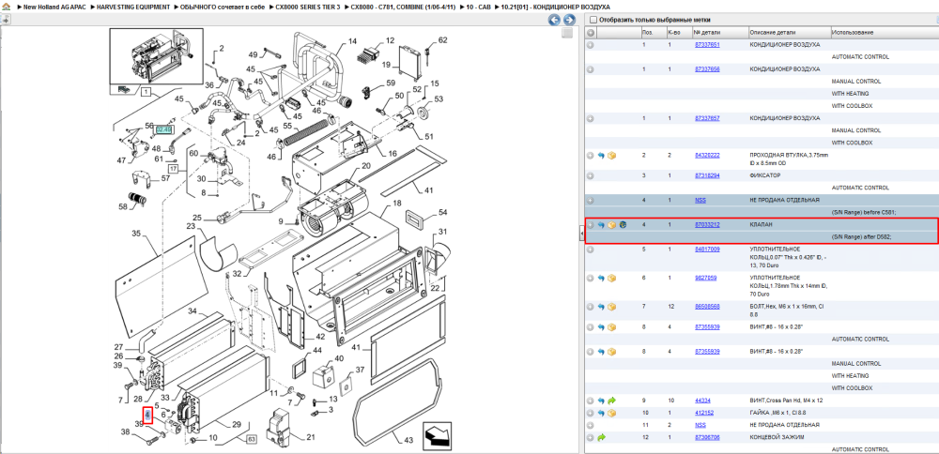Go to previous figure with left arrow
This screenshot has width=939, height=454.
pyautogui.click(x=555, y=20)
